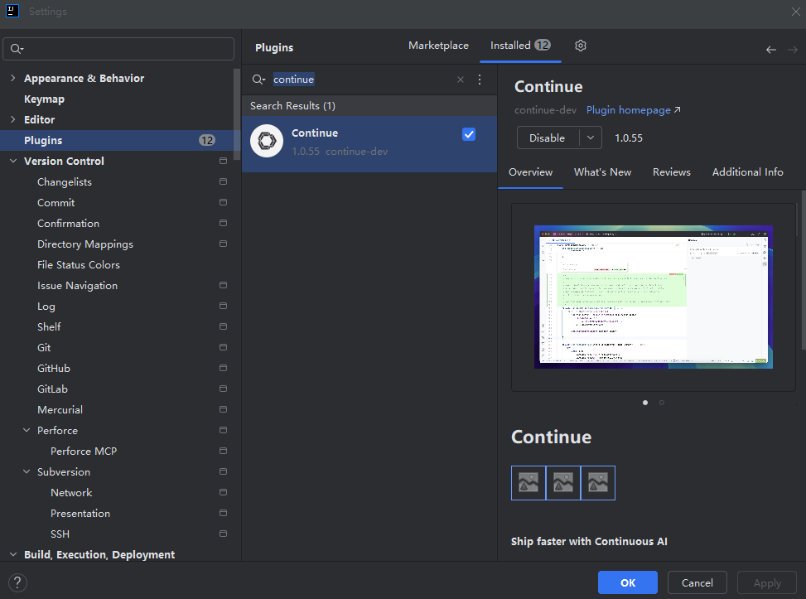806x599 pixels.
Task: Open the help question mark button
Action: (17, 582)
